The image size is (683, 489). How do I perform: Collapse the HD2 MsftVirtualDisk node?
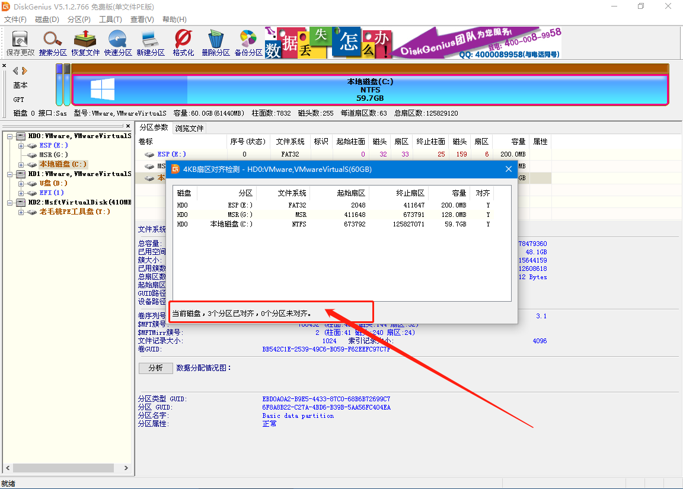(x=9, y=203)
